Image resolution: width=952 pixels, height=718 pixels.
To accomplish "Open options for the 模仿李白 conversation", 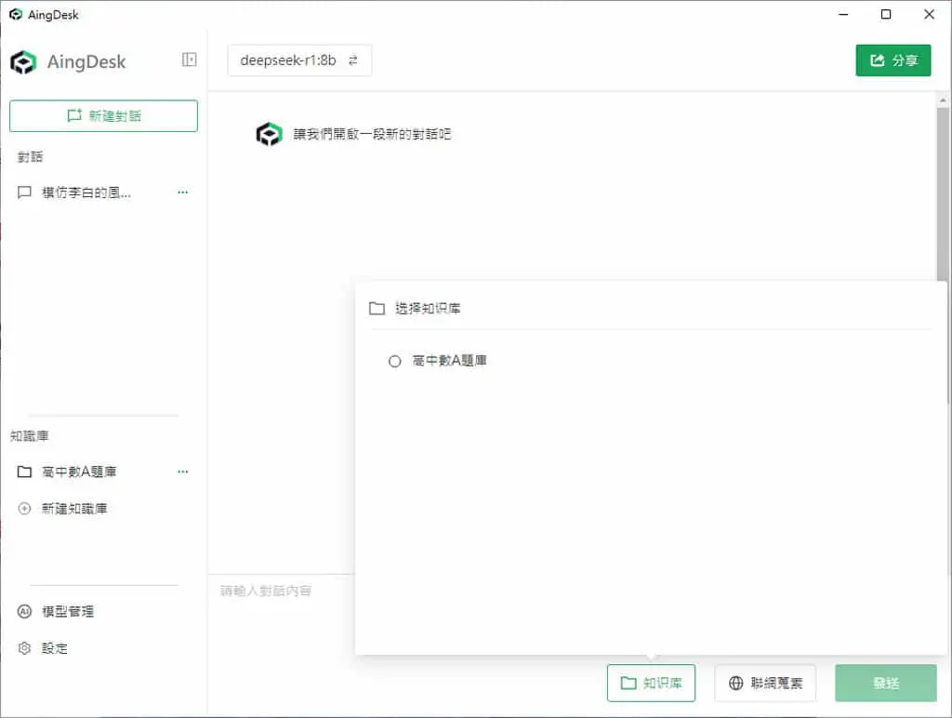I will 183,193.
